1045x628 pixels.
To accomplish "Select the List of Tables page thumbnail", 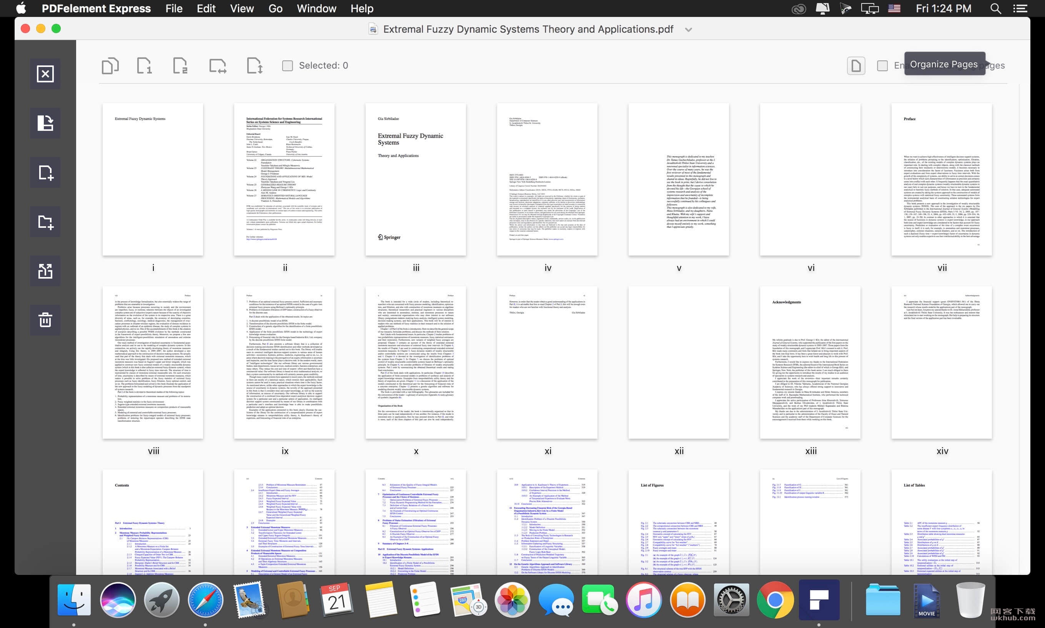I will (x=942, y=522).
